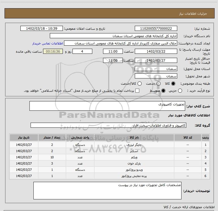This screenshot has width=218, height=211.
Task: Click the شماره نیاز field 1102005577000022
Action: click(156, 28)
